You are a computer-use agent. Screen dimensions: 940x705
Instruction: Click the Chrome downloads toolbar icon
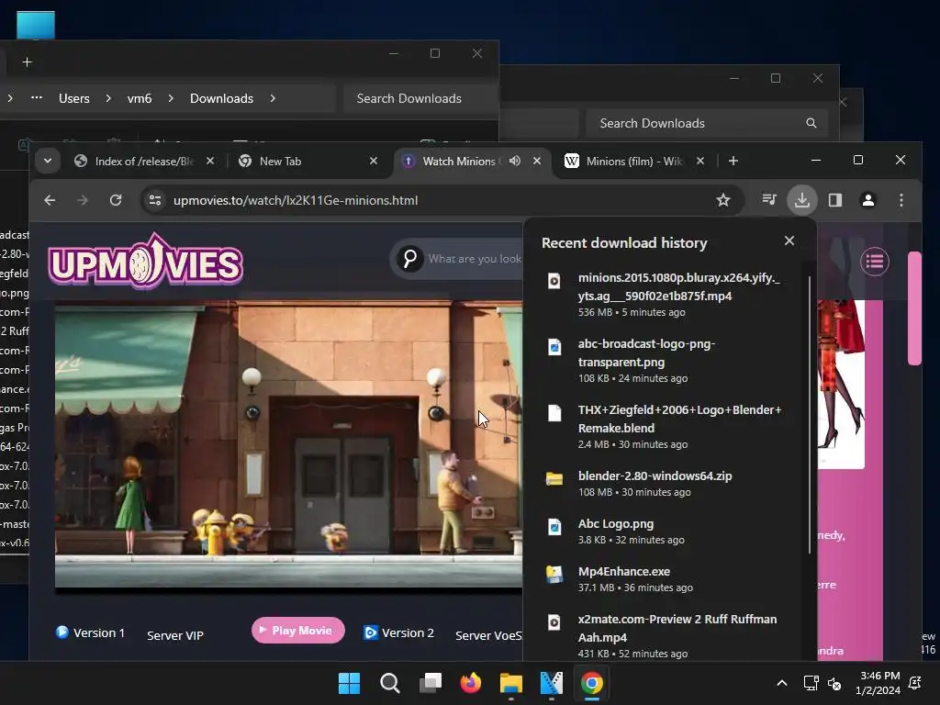click(x=802, y=200)
